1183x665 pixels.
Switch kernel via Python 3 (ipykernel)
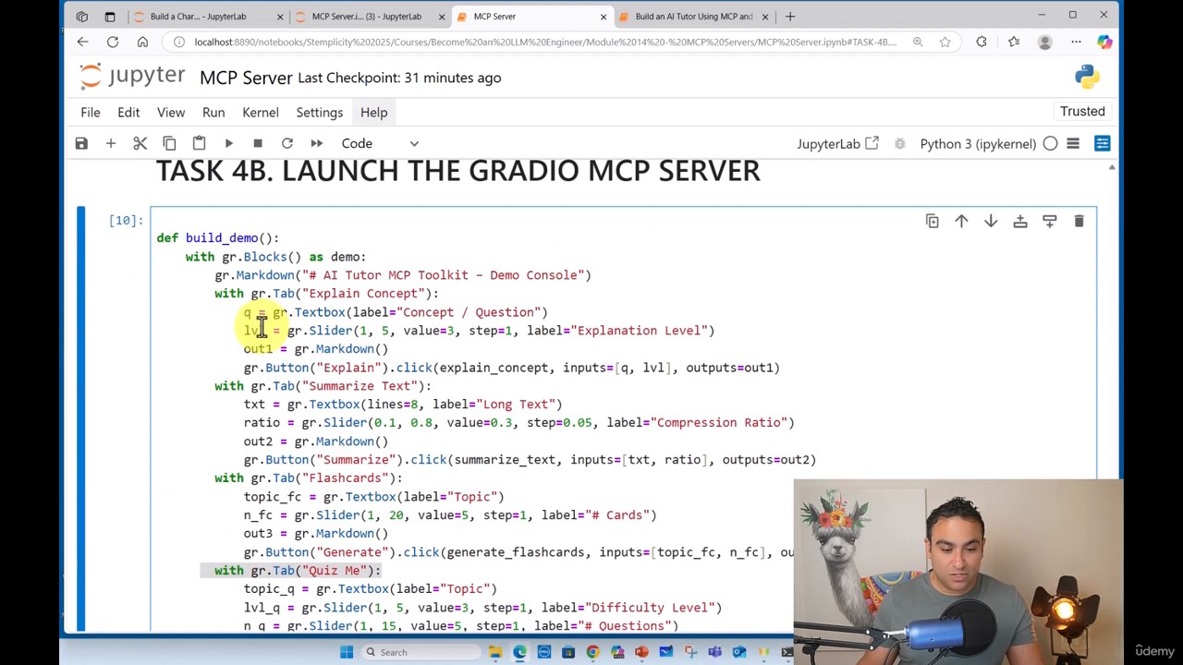978,143
